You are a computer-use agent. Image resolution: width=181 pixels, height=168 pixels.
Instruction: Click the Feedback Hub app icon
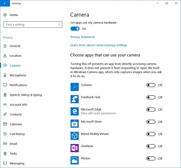(x=75, y=99)
